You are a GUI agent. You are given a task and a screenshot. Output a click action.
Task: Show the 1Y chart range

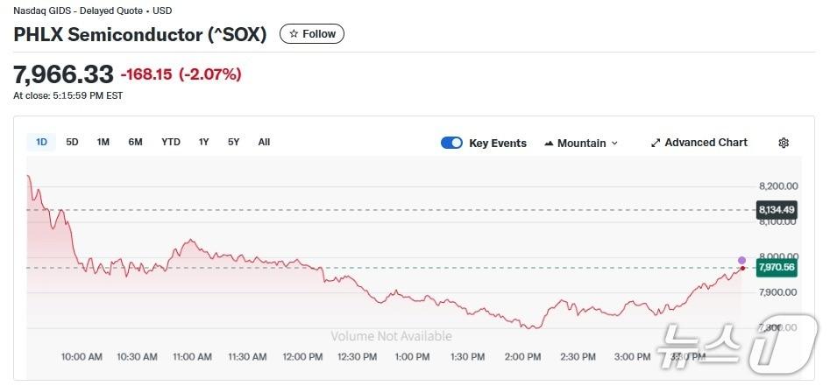point(203,142)
